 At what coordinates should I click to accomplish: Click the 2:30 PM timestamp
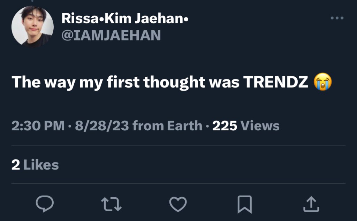pos(38,126)
